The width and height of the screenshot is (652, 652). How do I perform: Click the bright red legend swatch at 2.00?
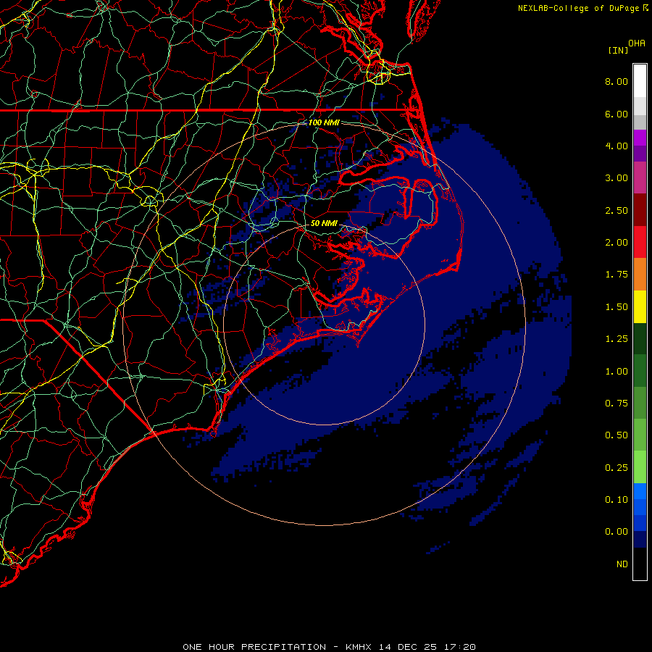point(640,242)
